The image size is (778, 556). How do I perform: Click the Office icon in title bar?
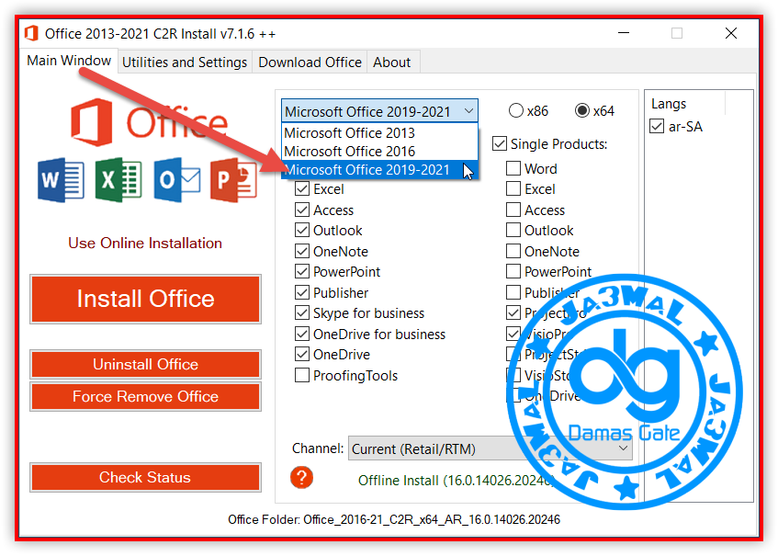click(x=31, y=33)
